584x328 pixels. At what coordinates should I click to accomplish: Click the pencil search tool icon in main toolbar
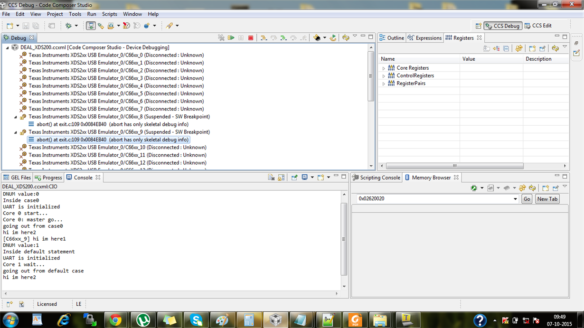tap(168, 26)
